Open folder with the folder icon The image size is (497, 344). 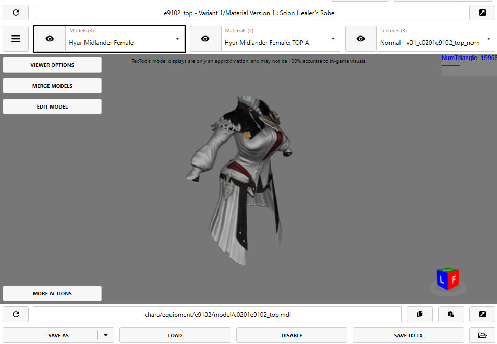point(482,336)
